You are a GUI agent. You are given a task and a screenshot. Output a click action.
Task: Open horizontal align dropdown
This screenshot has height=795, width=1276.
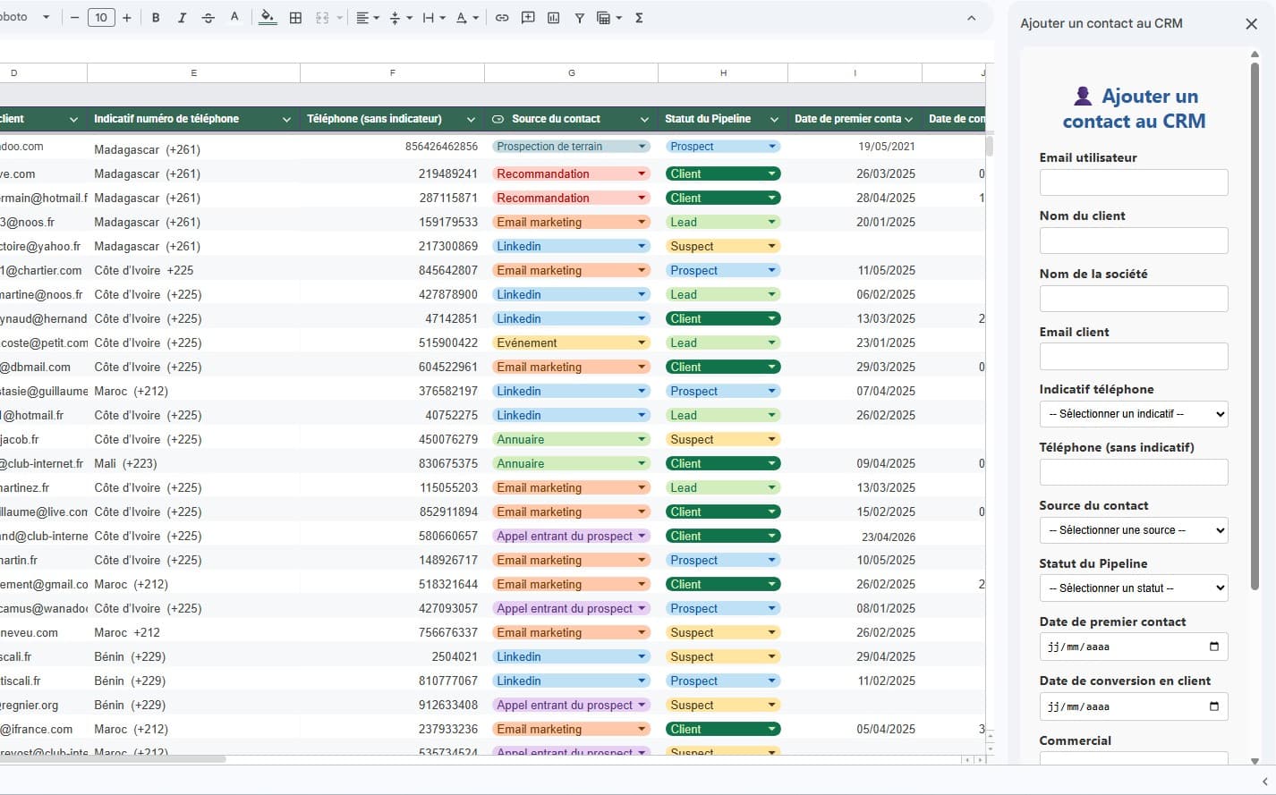point(367,18)
